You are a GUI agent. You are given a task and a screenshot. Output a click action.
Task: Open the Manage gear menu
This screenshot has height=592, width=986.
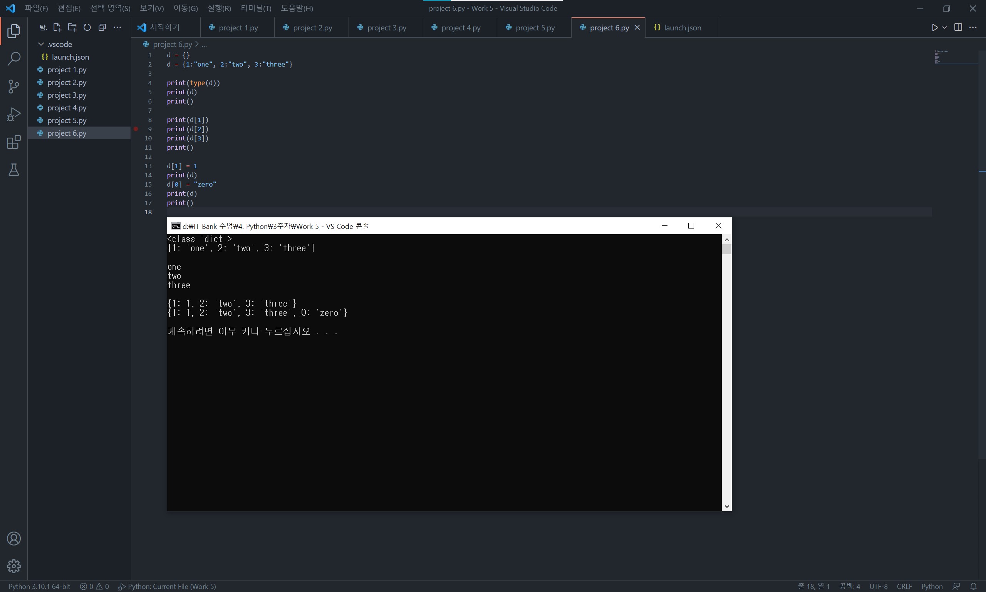coord(13,566)
